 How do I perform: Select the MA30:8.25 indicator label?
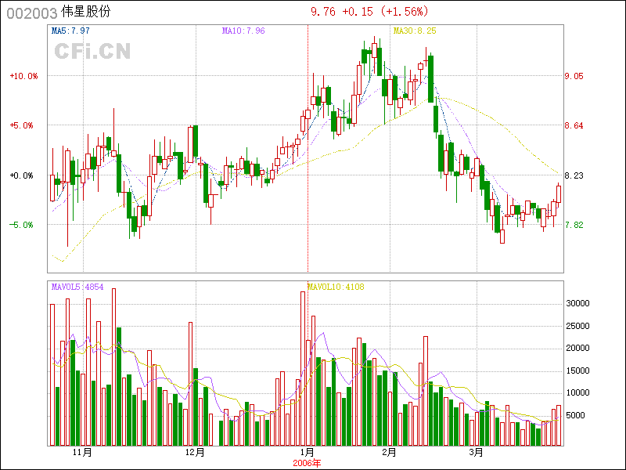point(414,31)
